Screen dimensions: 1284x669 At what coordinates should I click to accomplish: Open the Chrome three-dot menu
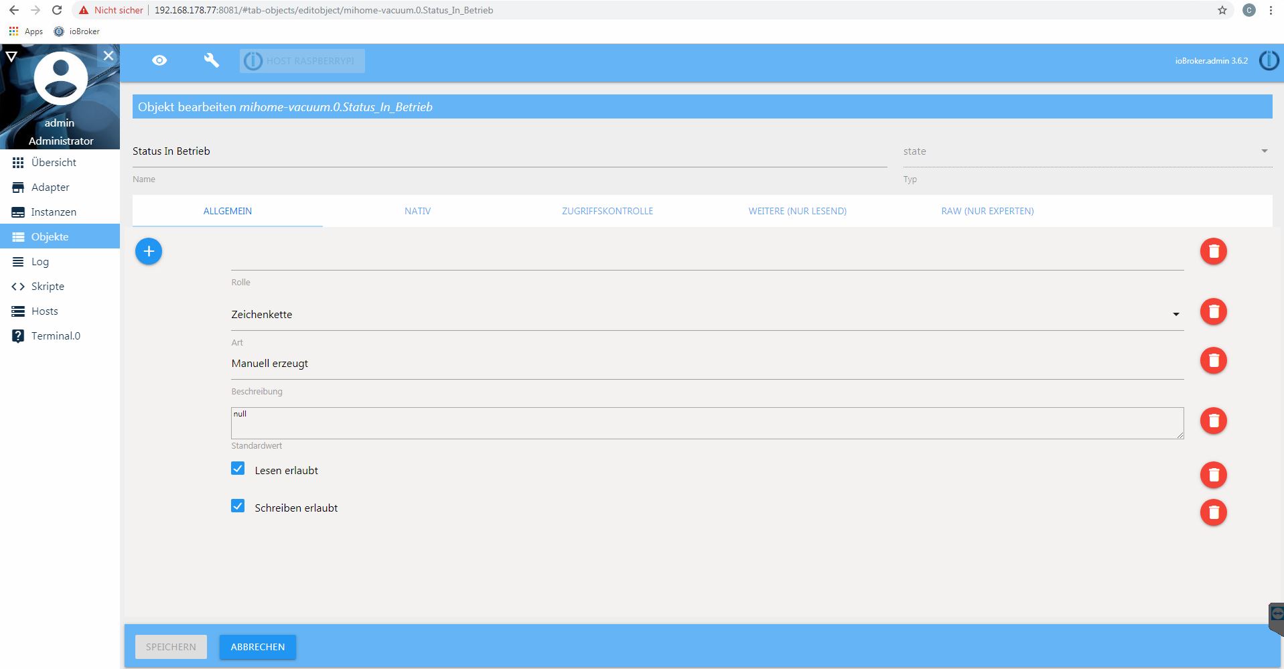pyautogui.click(x=1271, y=10)
